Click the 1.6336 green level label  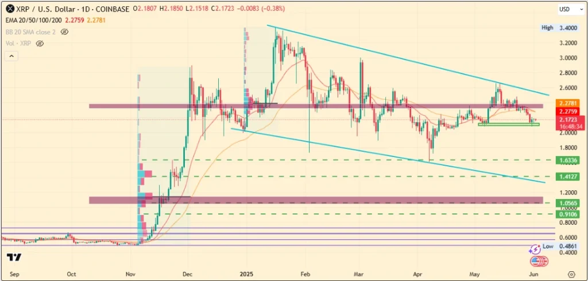(567, 161)
